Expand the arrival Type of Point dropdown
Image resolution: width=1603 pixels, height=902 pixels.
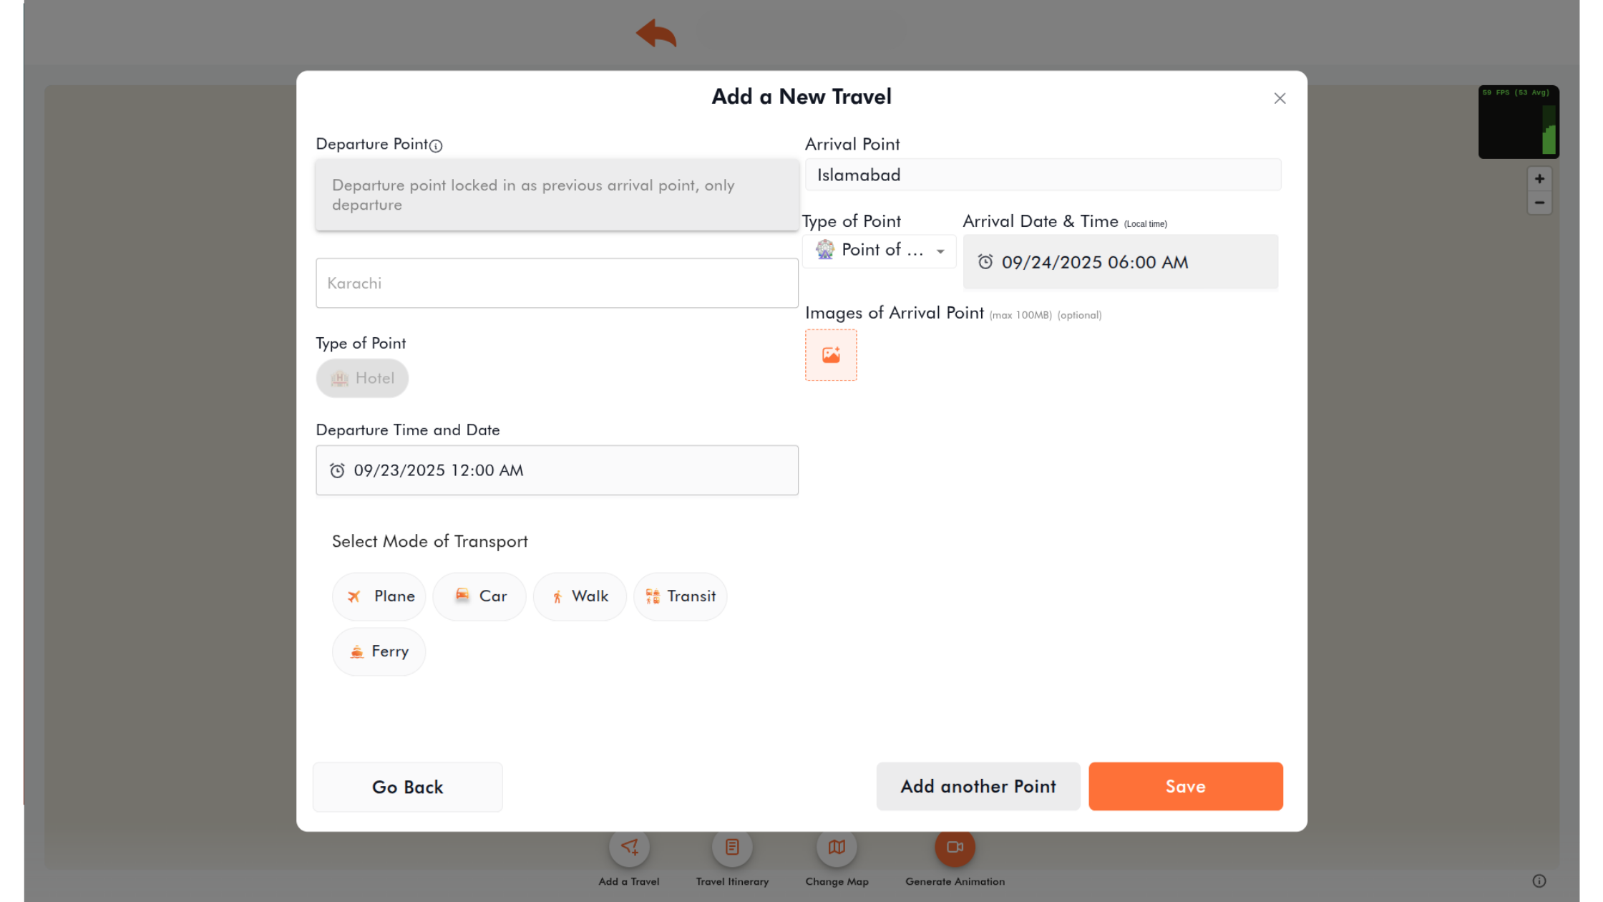click(x=879, y=251)
